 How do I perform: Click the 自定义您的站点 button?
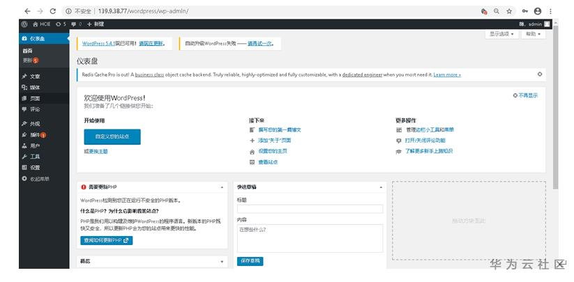click(112, 136)
